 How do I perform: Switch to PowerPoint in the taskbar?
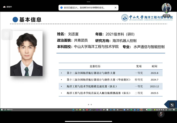pyautogui.click(x=141, y=110)
